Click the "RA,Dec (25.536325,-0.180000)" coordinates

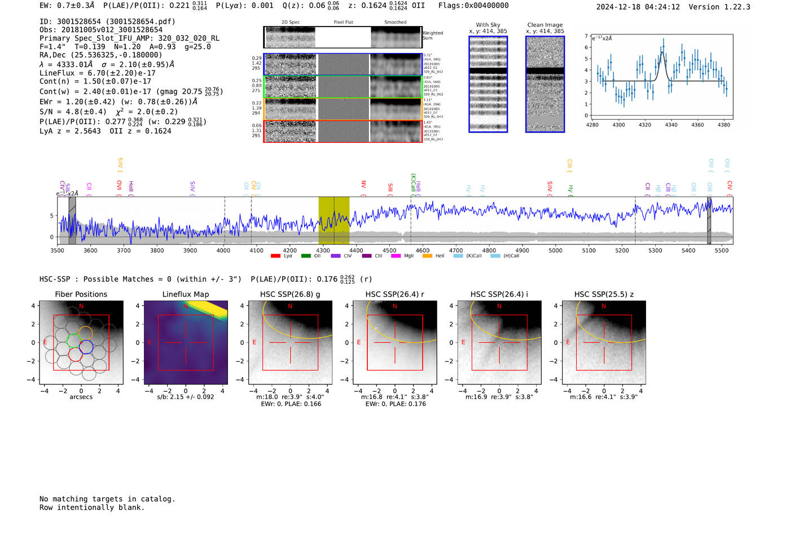(101, 55)
